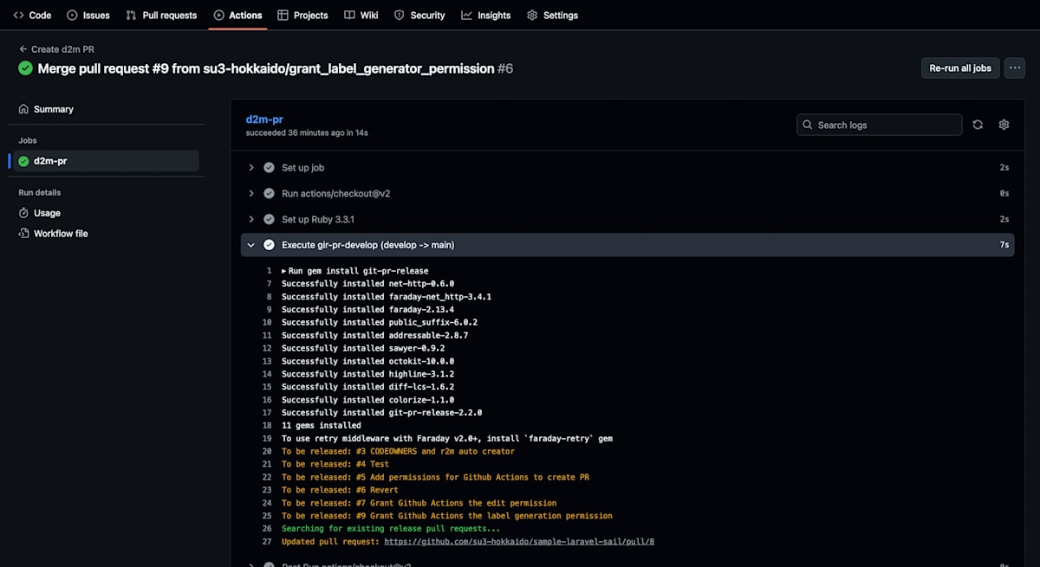Screen dimensions: 1040x567
Task: Open the log settings gear icon
Action: (x=1004, y=125)
